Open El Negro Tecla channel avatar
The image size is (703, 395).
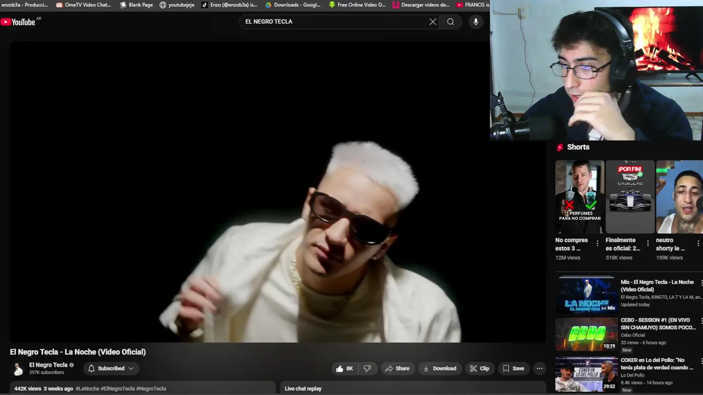click(18, 369)
